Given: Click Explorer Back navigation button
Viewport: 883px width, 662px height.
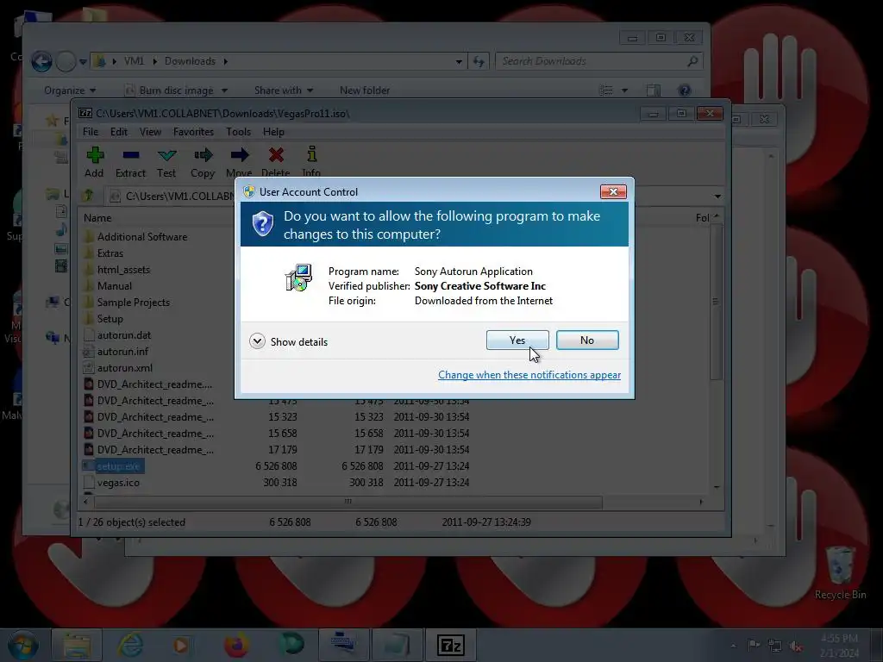Looking at the screenshot, I should click(41, 61).
